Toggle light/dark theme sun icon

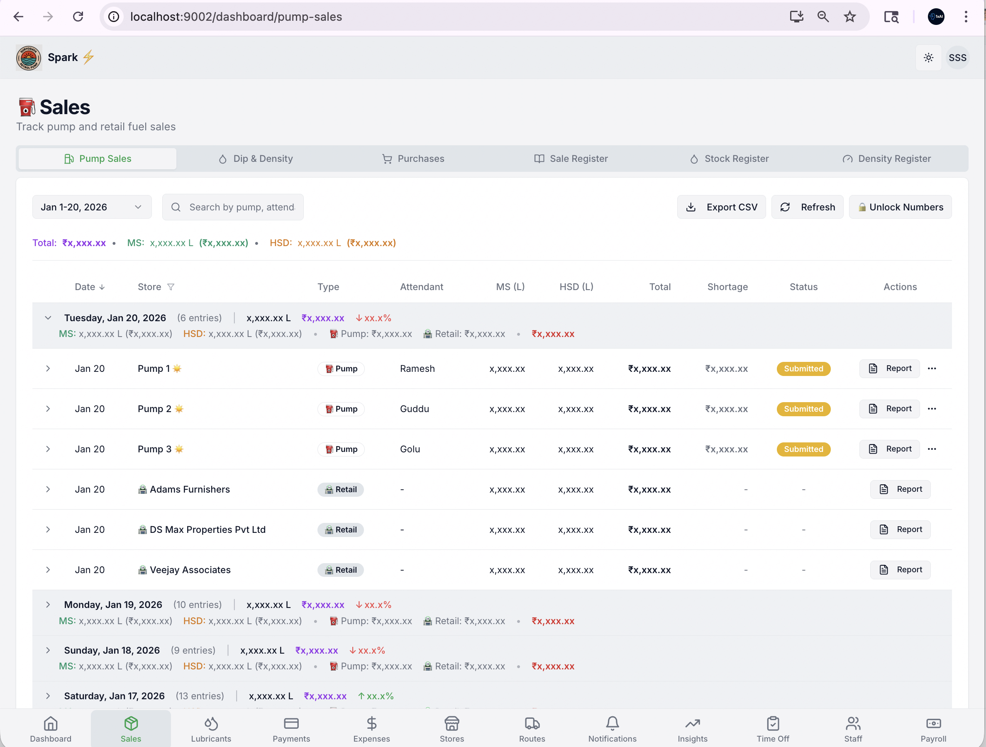click(x=928, y=58)
